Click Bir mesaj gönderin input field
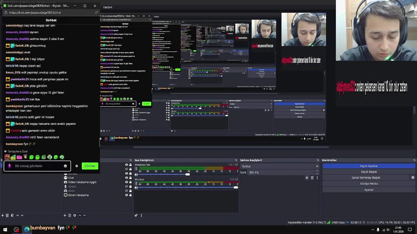 click(37, 166)
